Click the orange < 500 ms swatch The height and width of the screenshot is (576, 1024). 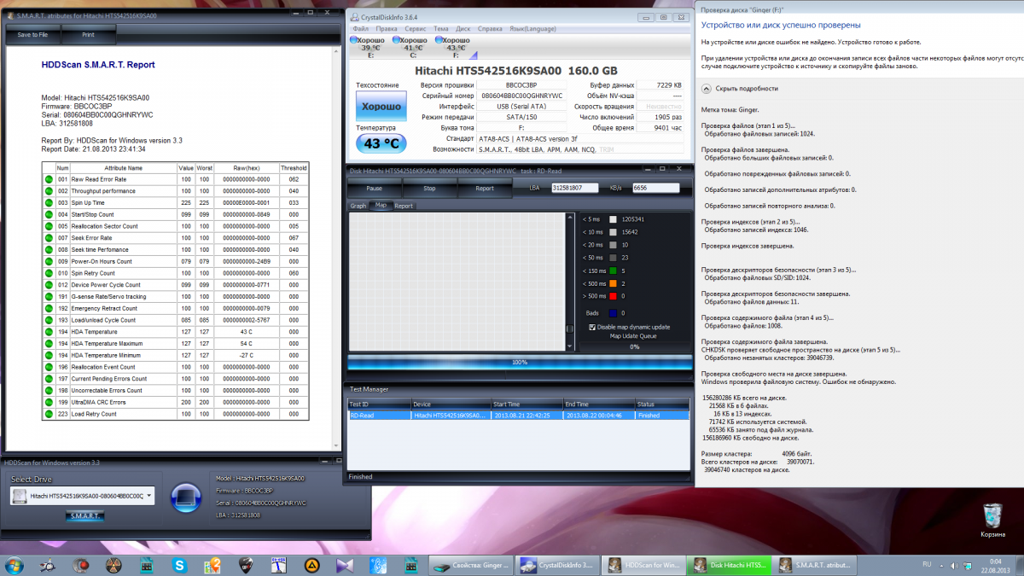tap(613, 283)
